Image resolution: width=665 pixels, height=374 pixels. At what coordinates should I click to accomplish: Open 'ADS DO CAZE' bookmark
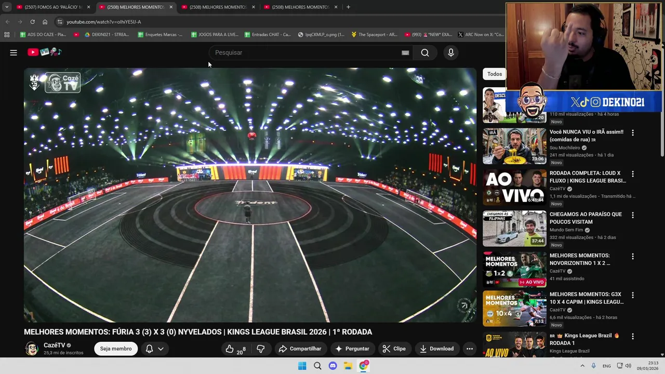(43, 35)
